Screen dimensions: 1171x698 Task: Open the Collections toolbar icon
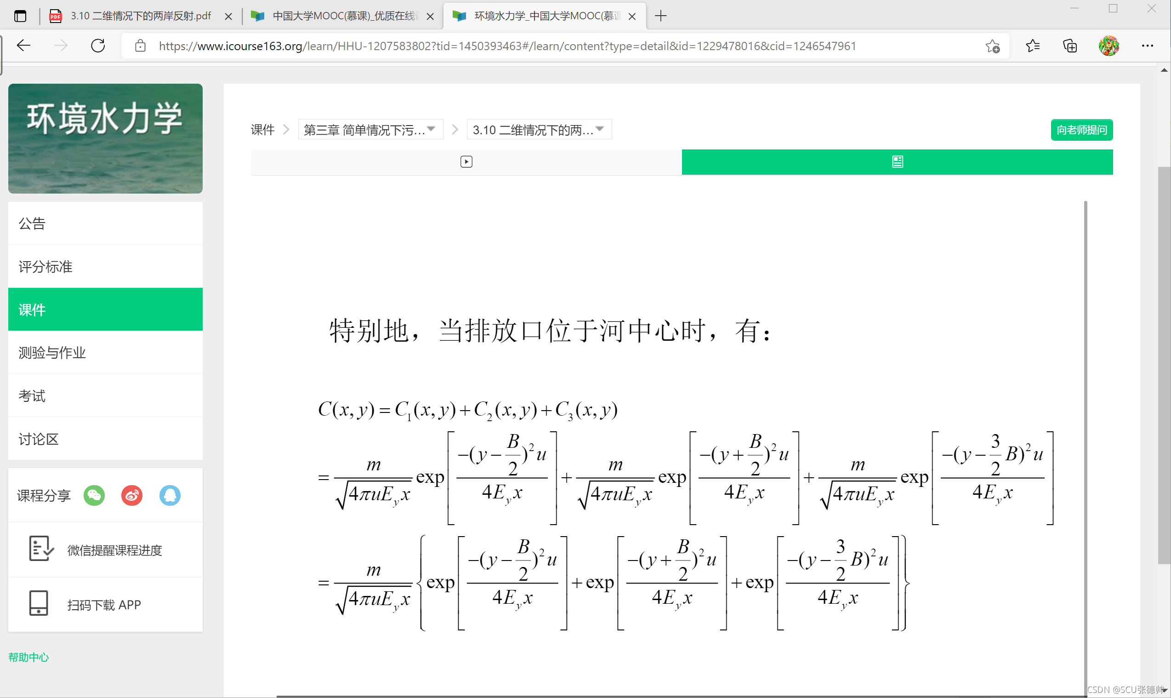pos(1070,46)
